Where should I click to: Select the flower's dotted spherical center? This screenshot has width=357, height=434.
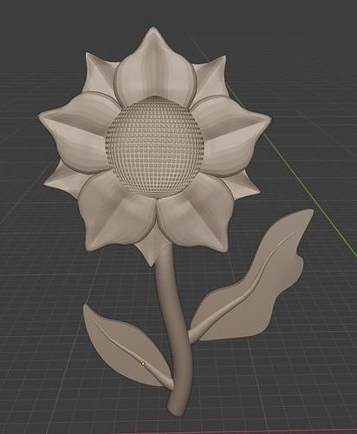click(x=155, y=147)
